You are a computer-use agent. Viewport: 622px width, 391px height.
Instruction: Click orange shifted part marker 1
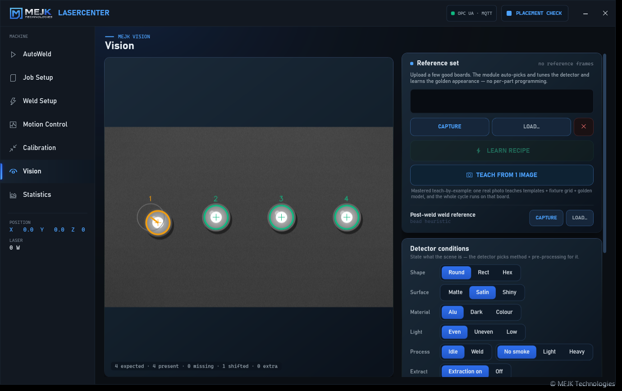158,223
